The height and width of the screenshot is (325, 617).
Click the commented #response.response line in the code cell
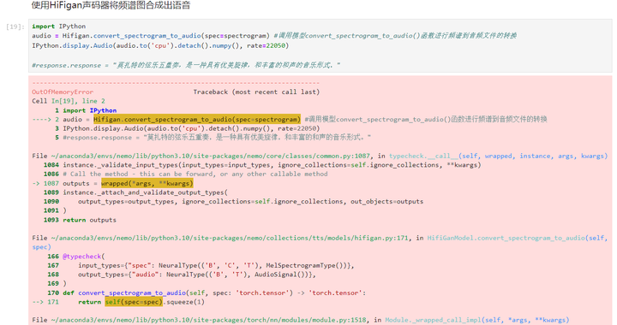coord(186,65)
